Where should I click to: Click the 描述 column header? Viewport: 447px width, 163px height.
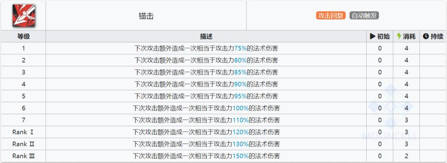pos(206,36)
